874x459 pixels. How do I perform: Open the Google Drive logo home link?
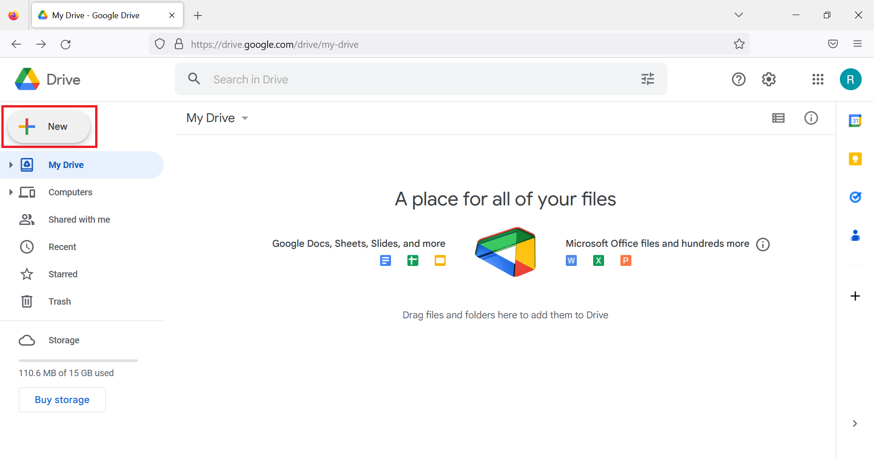pyautogui.click(x=48, y=80)
